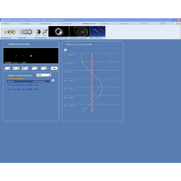Select the Transit GRF icon
Viewport: 181px width, 181px height.
(x=26, y=32)
